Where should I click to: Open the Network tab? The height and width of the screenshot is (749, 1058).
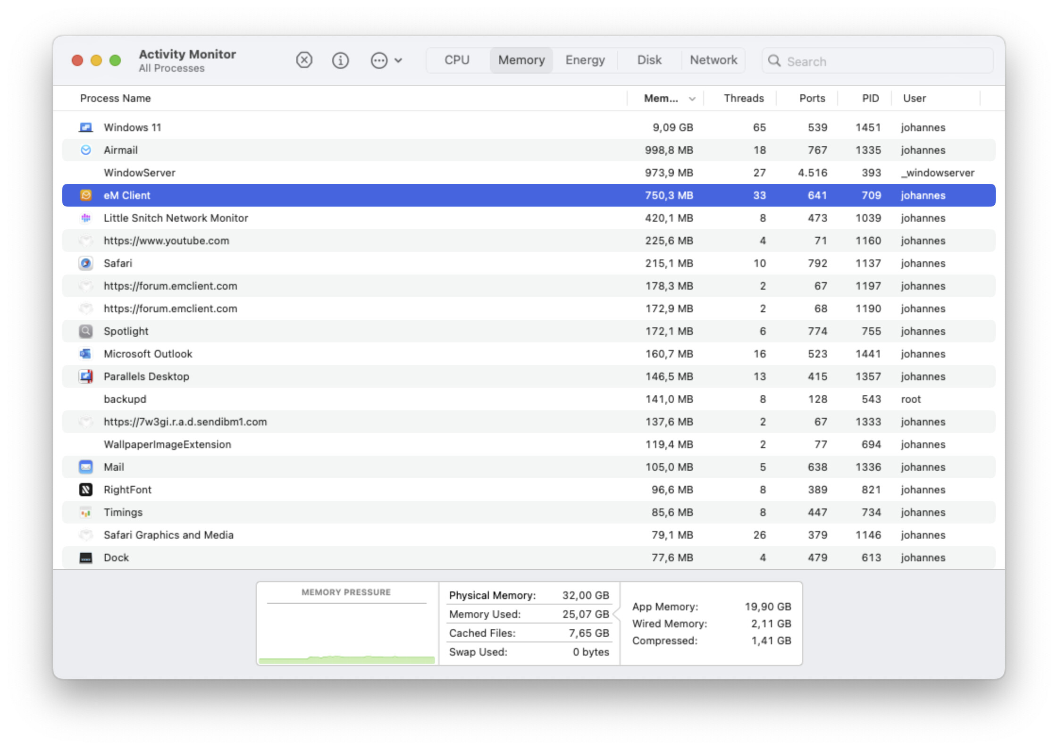point(713,60)
